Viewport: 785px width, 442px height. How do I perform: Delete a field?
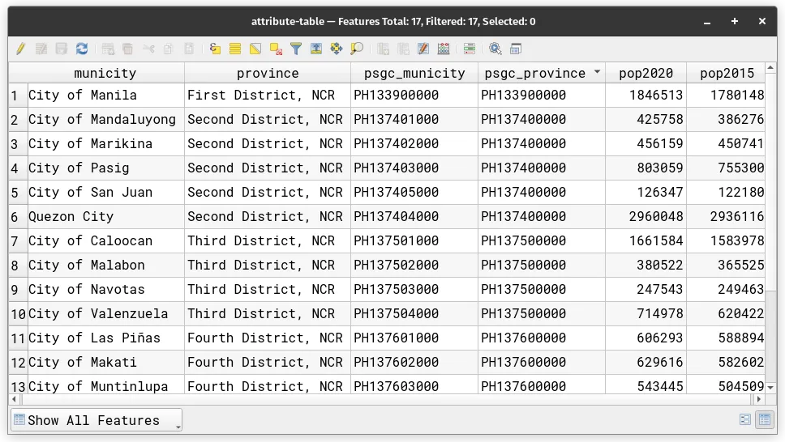coord(403,49)
